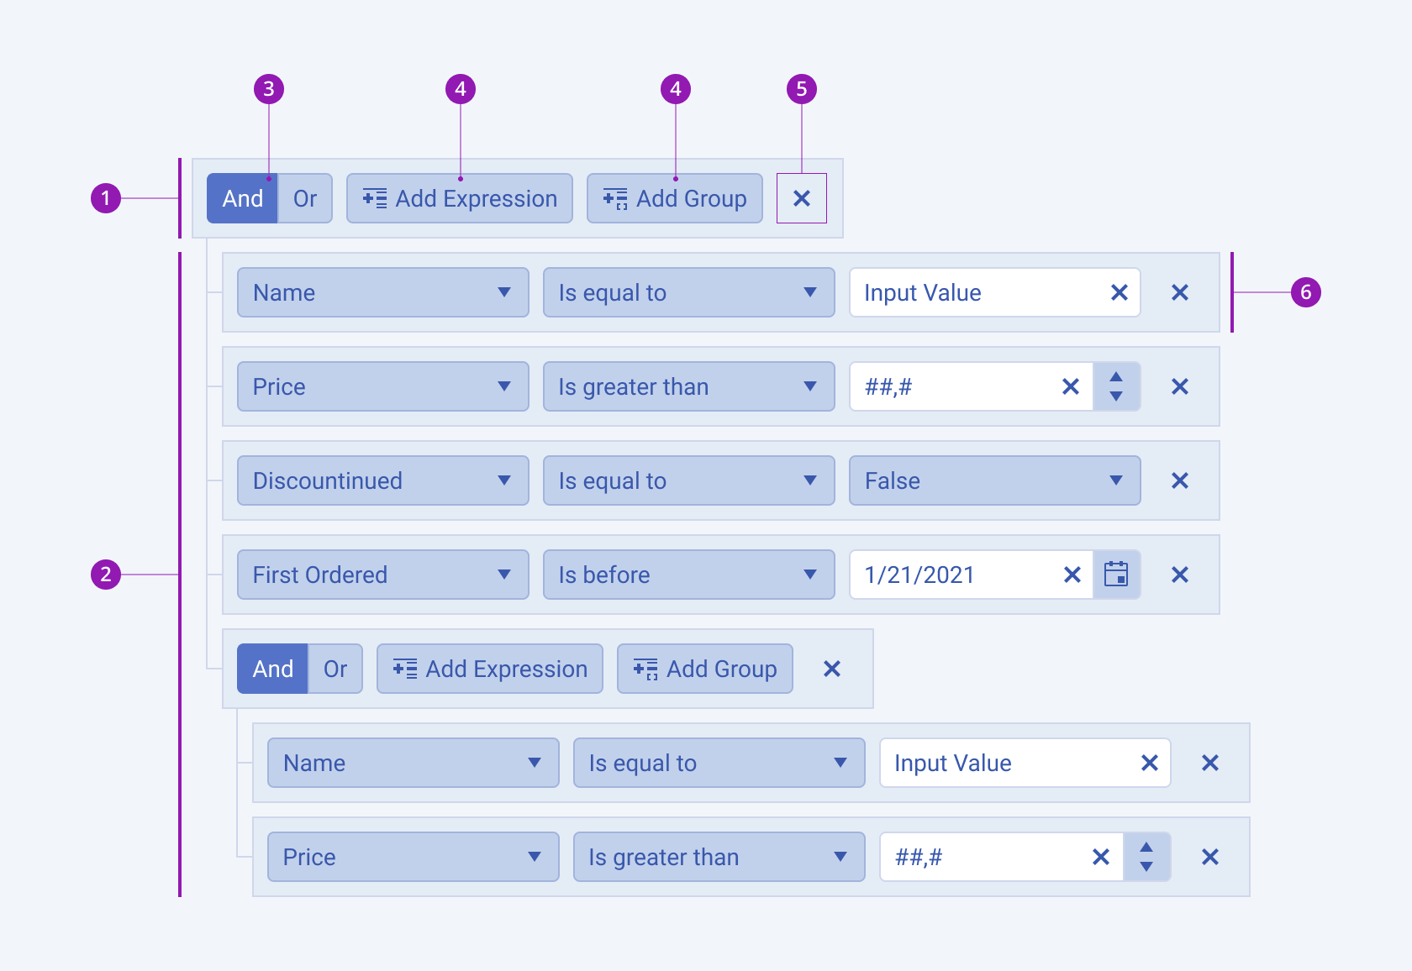Image resolution: width=1412 pixels, height=971 pixels.
Task: Open the Discountinued field dropdown
Action: click(383, 480)
